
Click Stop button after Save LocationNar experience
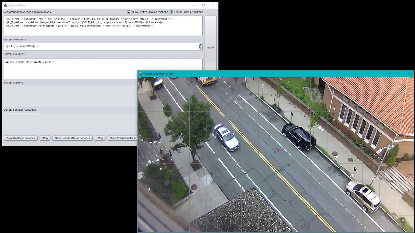click(x=100, y=138)
